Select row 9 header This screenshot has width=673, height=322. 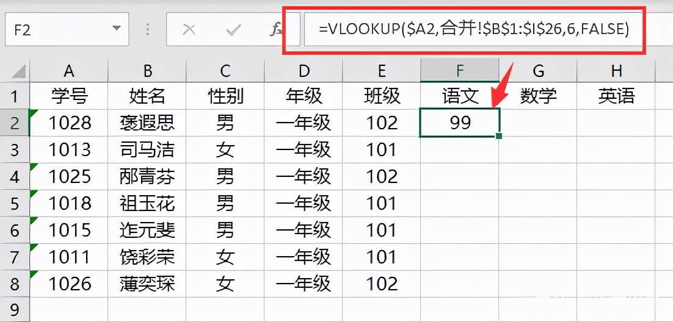pos(15,310)
